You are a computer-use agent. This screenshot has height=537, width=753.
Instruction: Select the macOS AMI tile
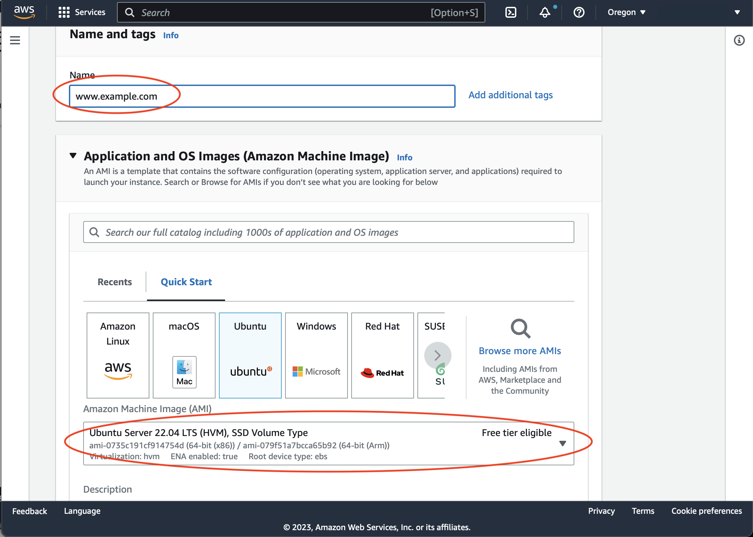coord(184,355)
